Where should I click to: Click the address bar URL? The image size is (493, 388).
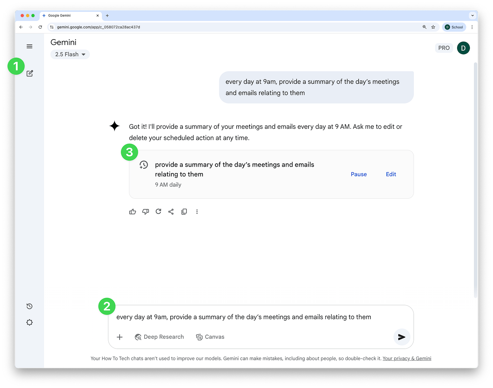point(99,27)
